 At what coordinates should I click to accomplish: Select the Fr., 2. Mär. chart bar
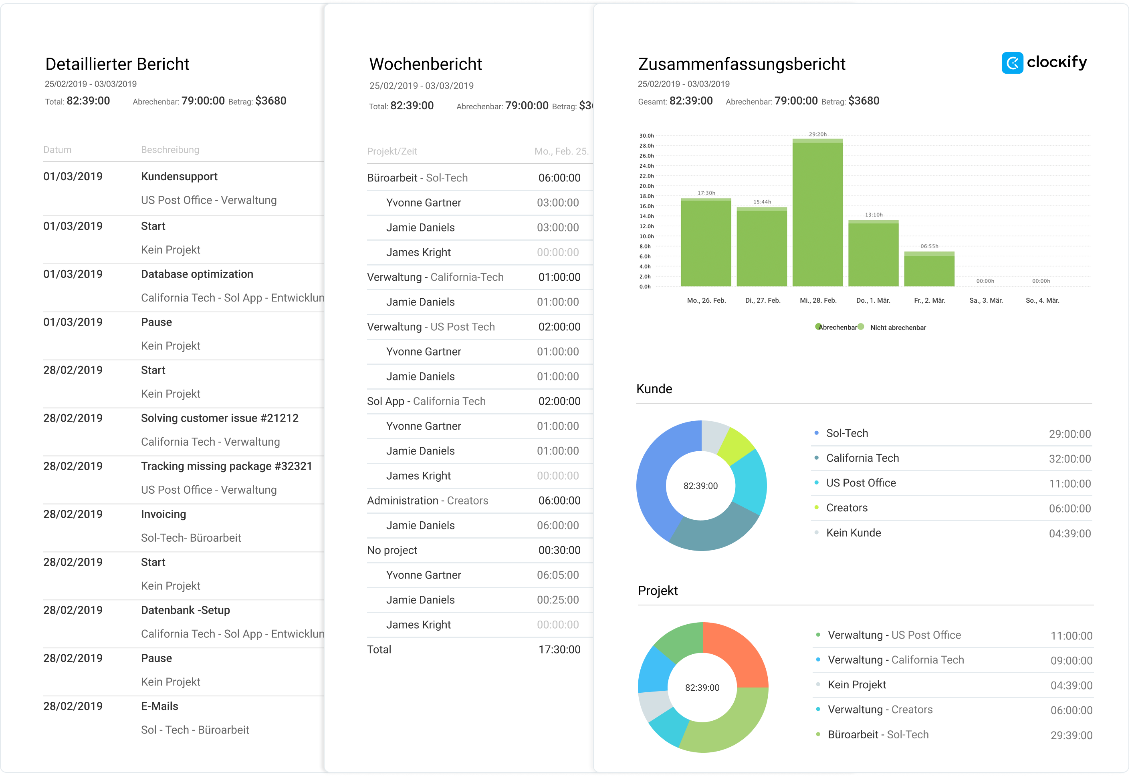(929, 270)
